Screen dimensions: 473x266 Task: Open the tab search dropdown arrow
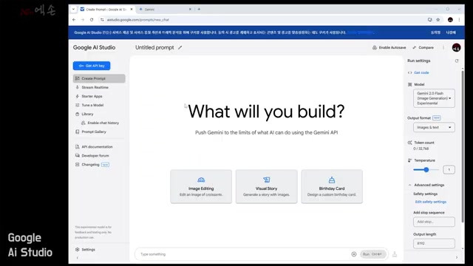click(73, 10)
